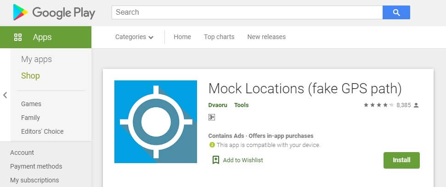Open the Mock Locations app icon image
Viewport: 446px width, 187px height.
[x=156, y=122]
